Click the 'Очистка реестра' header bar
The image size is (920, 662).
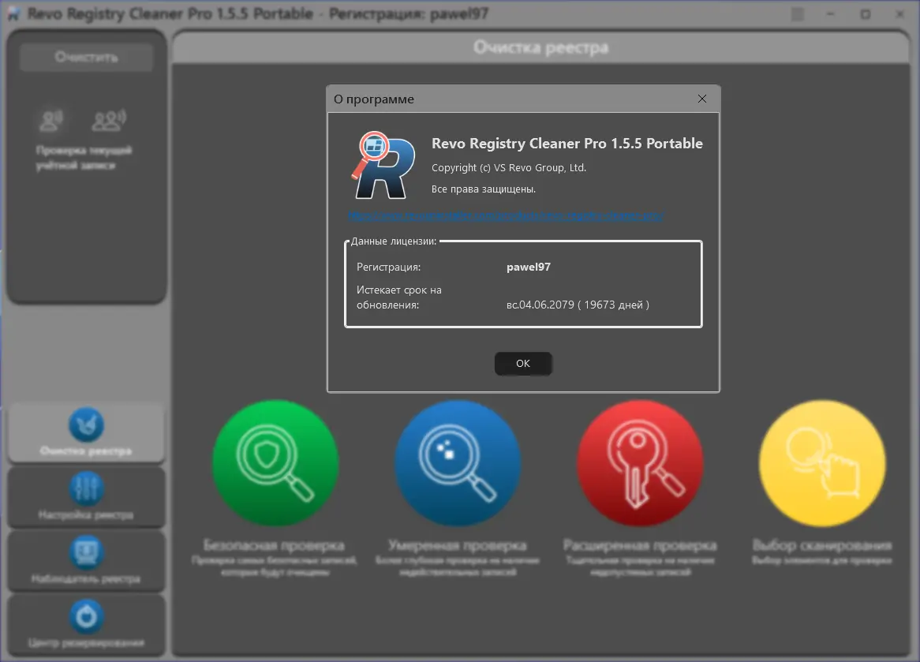(540, 47)
